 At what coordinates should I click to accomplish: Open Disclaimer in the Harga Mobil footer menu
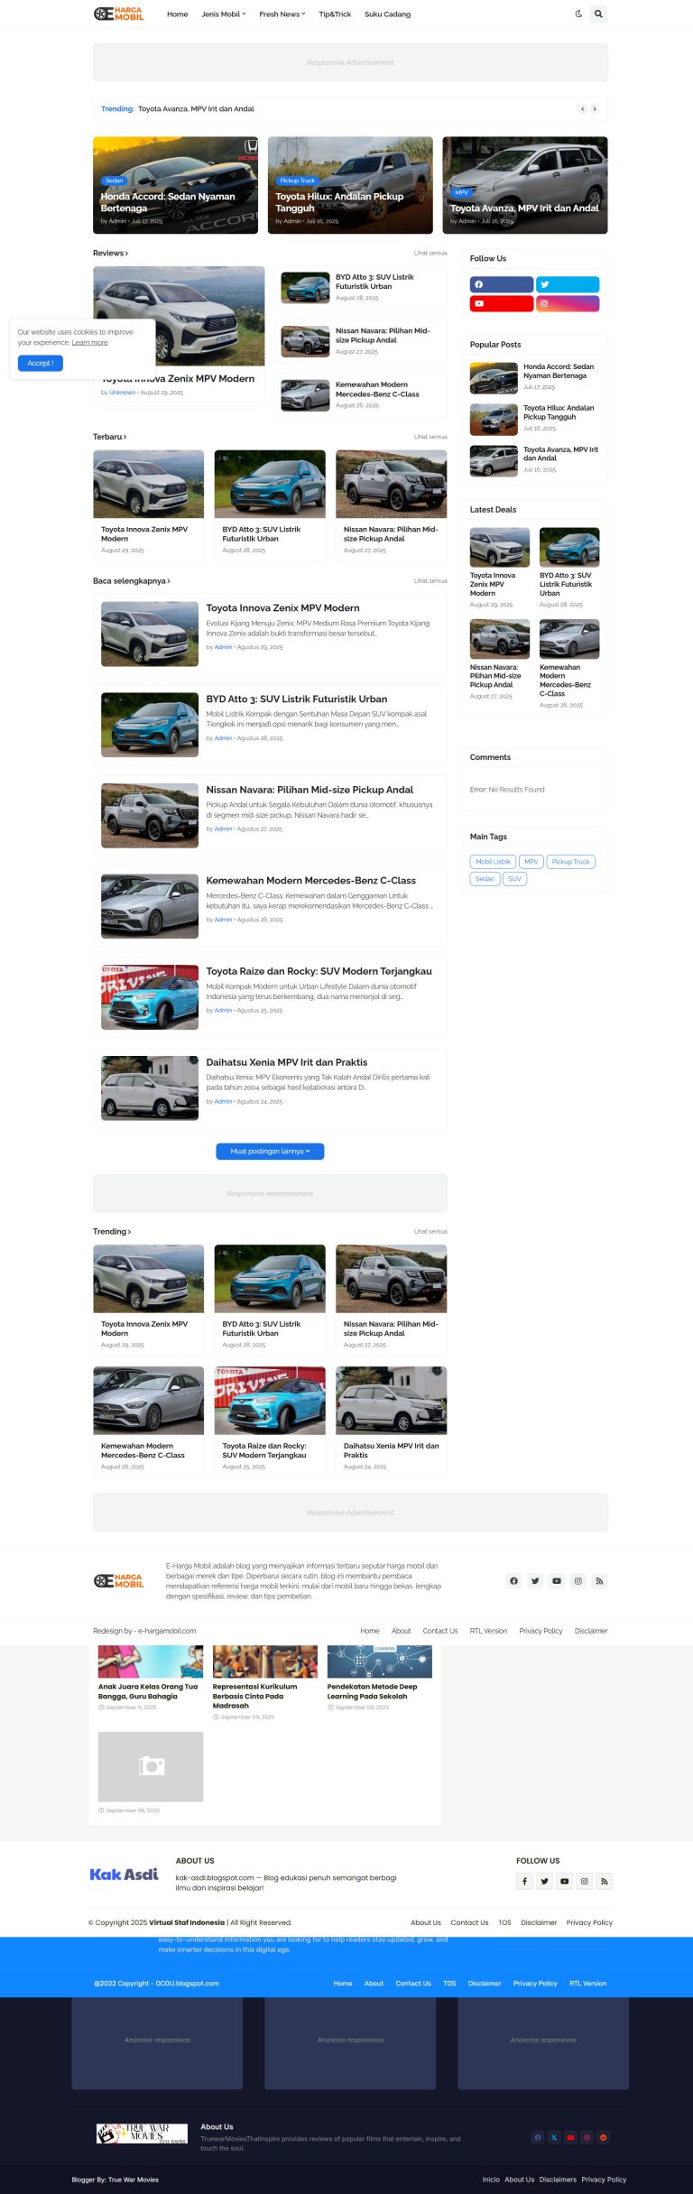click(591, 1631)
